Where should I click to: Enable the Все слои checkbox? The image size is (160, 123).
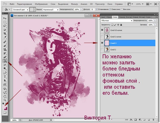tap(122, 9)
